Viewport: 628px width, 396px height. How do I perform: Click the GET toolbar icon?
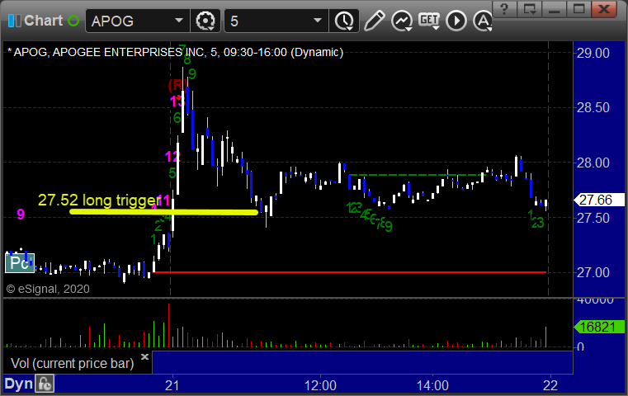429,21
